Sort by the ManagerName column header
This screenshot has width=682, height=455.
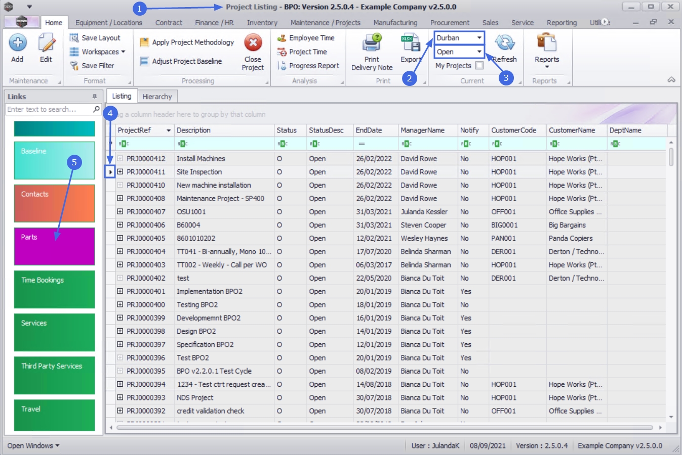[x=428, y=130]
